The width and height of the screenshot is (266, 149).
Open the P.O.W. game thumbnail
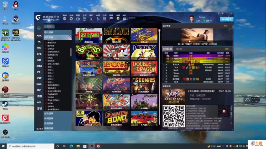116,69
